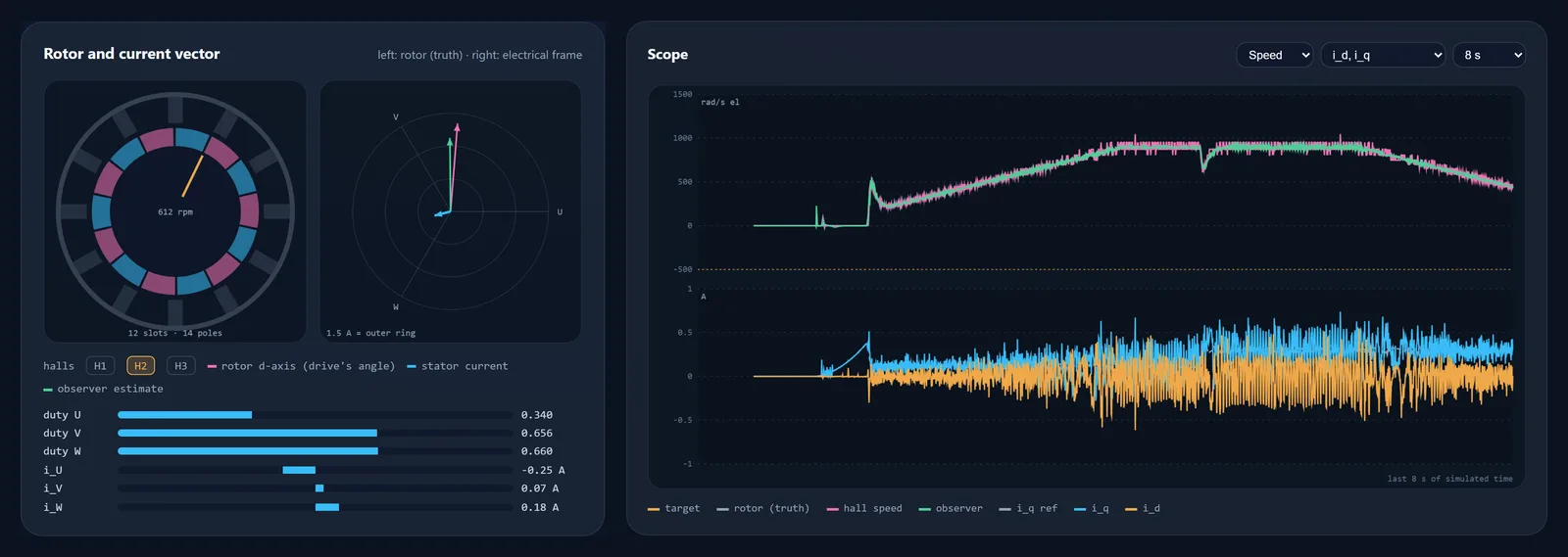Click the Scope panel heading

click(667, 55)
